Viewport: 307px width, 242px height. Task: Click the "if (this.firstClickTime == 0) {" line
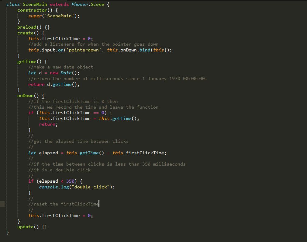70,113
